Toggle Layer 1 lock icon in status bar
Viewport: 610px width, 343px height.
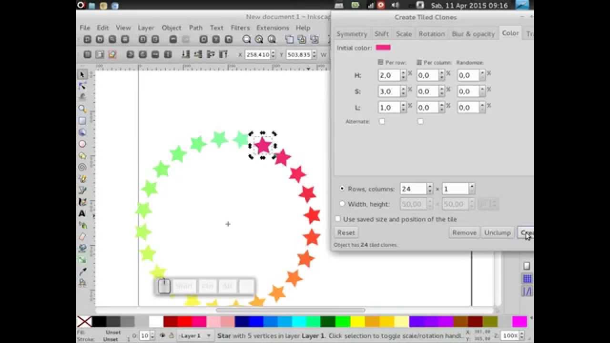pyautogui.click(x=171, y=336)
